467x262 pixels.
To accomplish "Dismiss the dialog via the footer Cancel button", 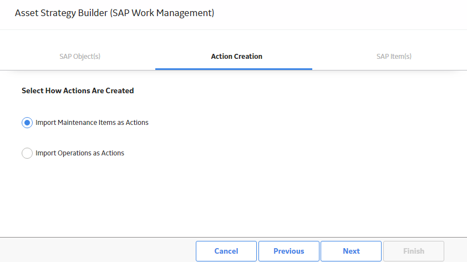I will tap(226, 251).
